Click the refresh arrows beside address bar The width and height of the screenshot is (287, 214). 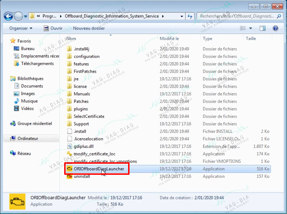click(190, 16)
